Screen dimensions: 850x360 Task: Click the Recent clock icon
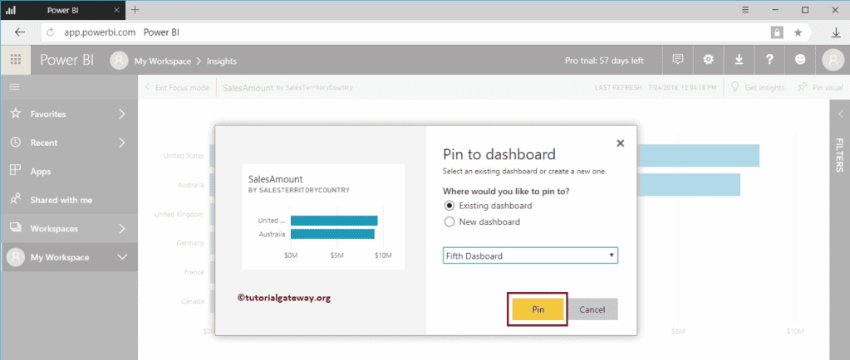click(x=16, y=143)
